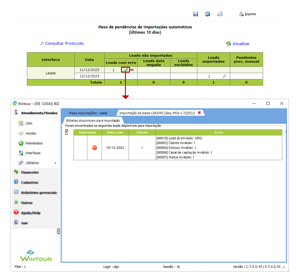Select the 11/12/2023 date cell
The image size is (296, 275).
[89, 70]
